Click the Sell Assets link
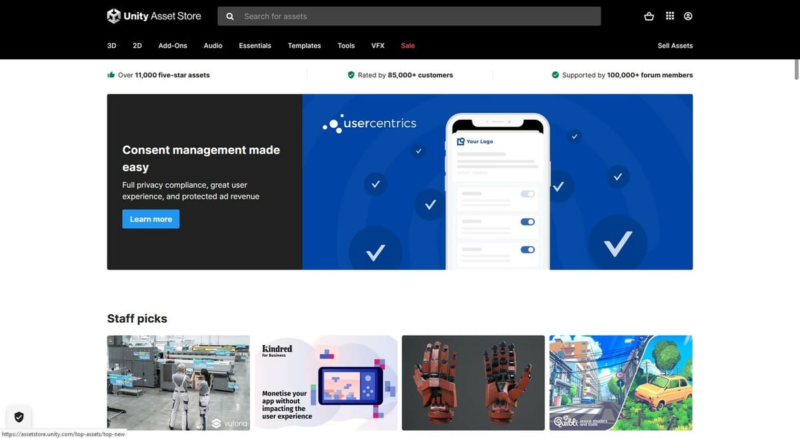This screenshot has height=438, width=800. 675,45
